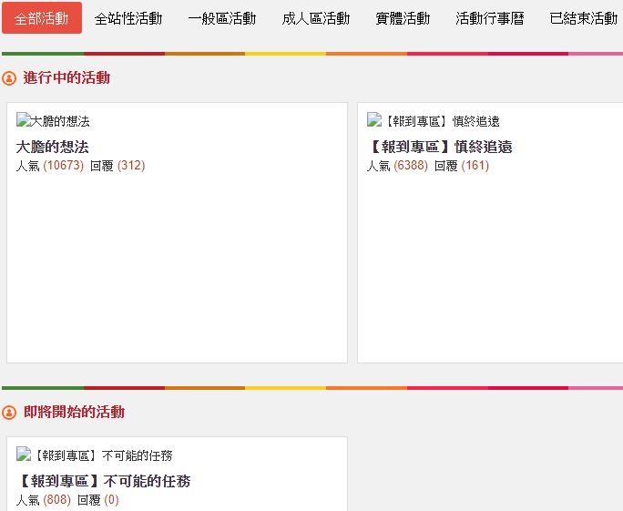
Task: Open the 實體活動 tab
Action: [x=403, y=18]
